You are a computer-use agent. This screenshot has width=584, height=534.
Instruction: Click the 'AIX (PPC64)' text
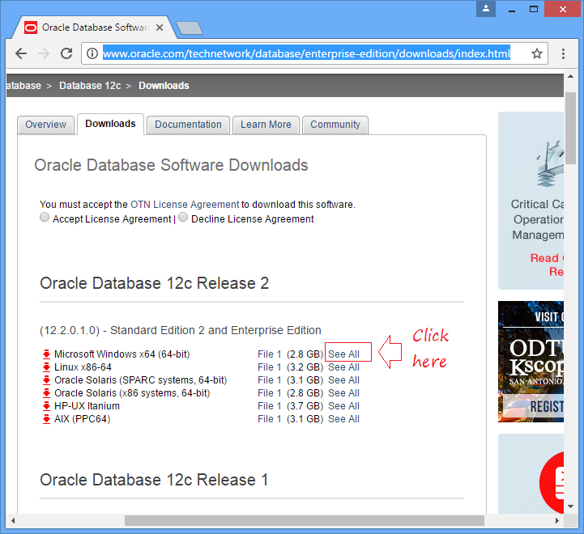click(83, 419)
